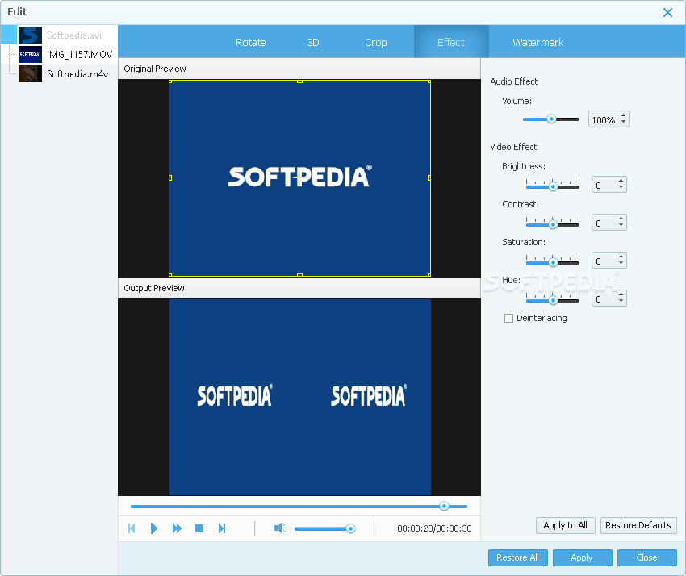
Task: Click the video timeline seek bar handle
Action: (444, 506)
